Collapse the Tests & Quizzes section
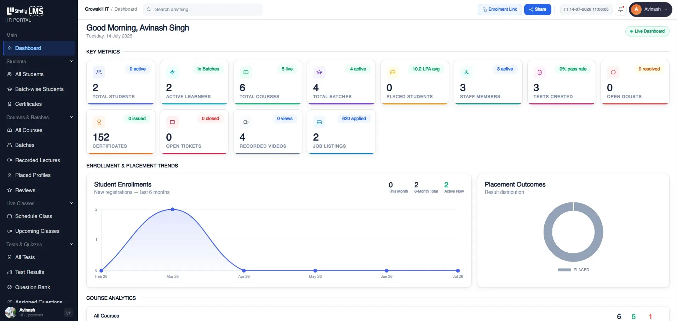This screenshot has height=321, width=677. tap(39, 245)
